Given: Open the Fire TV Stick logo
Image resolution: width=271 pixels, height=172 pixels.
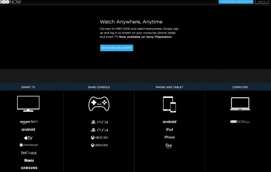Looking at the screenshot, I should click(29, 153).
